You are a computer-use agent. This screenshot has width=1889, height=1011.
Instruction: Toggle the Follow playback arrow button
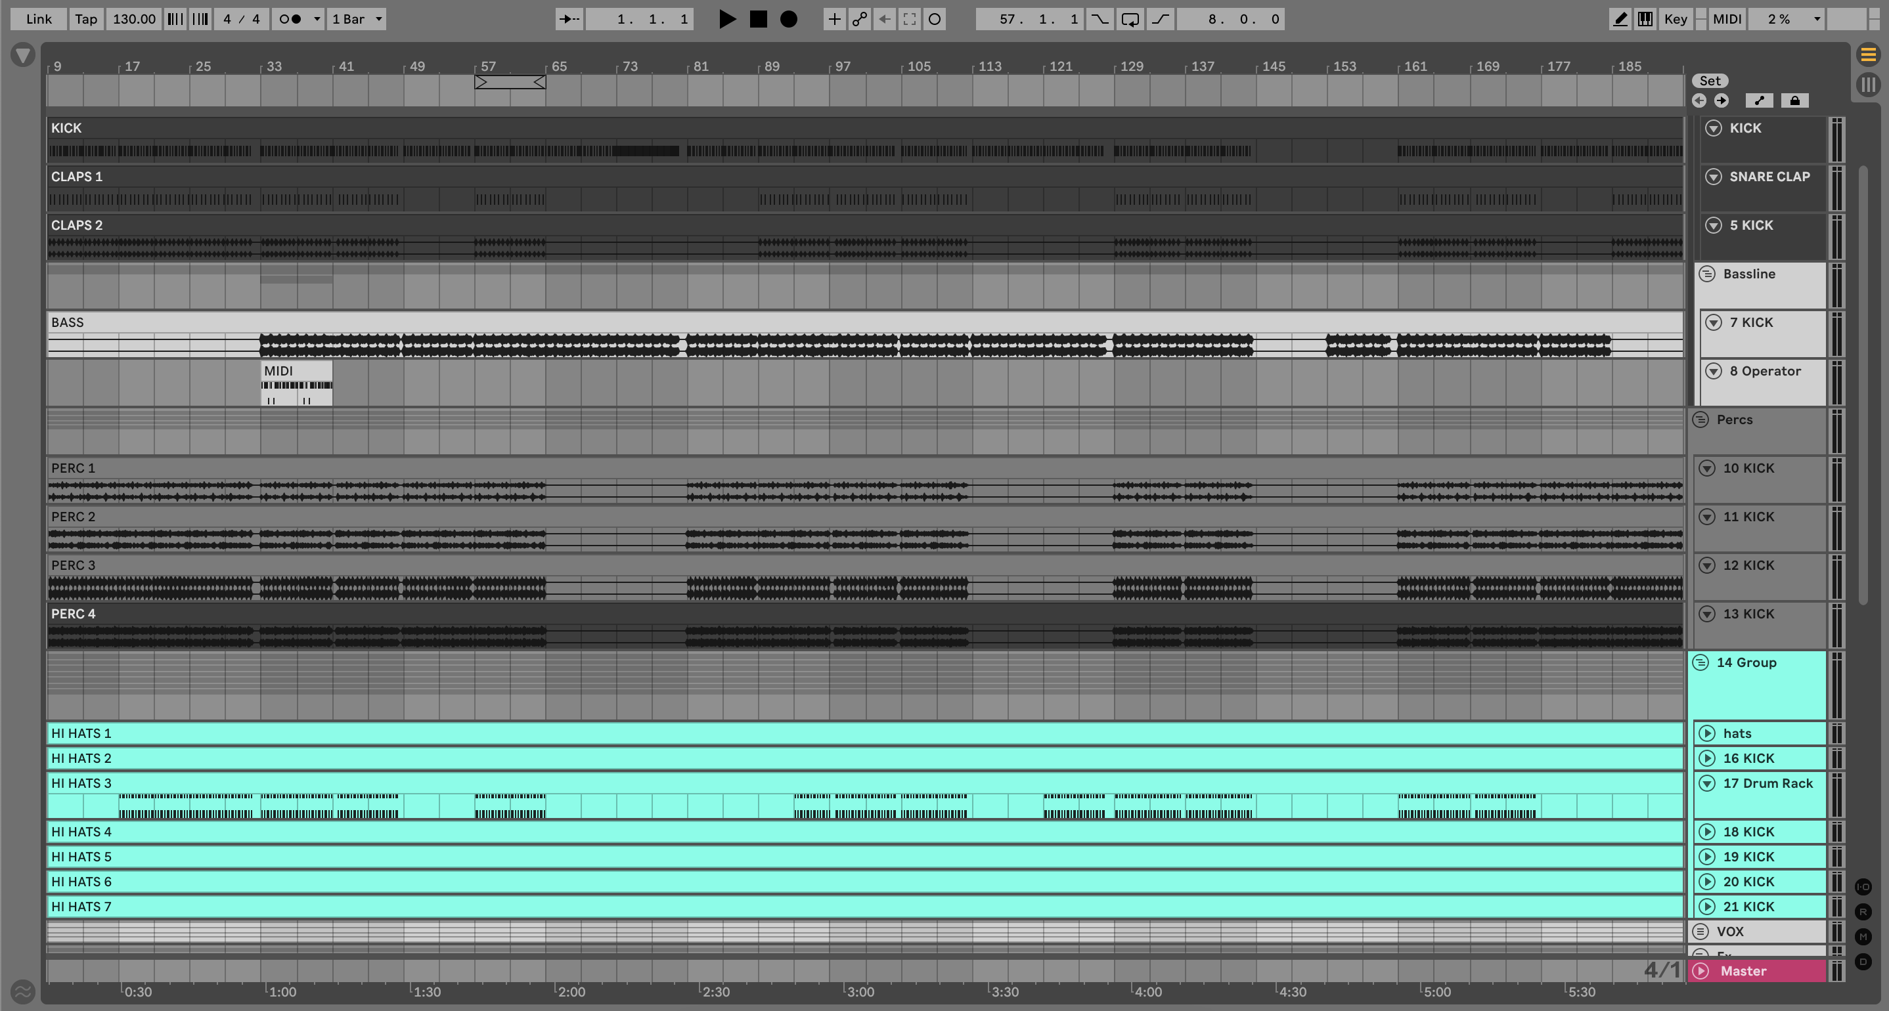tap(569, 19)
